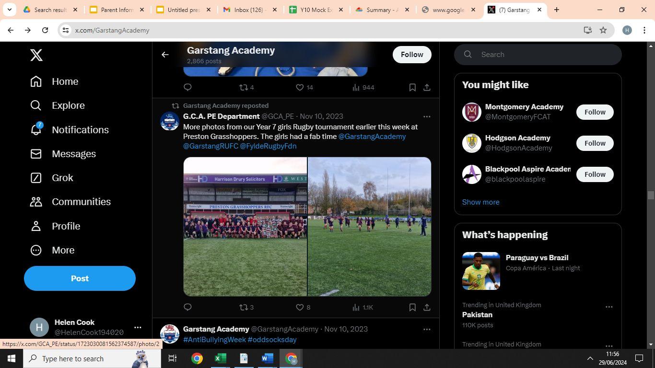Open Excel from the taskbar
The height and width of the screenshot is (368, 655).
click(220, 358)
